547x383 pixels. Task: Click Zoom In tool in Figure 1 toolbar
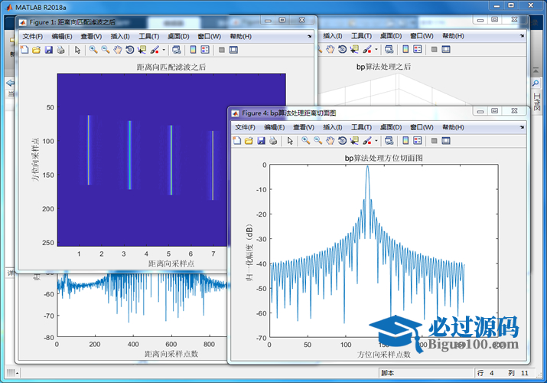tap(93, 50)
